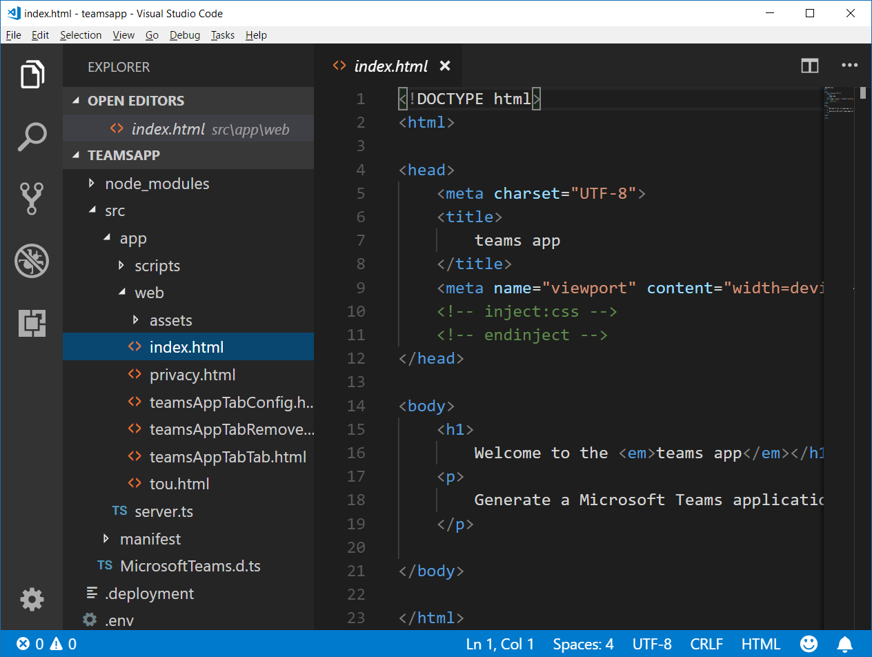Open the Selection menu
This screenshot has height=657, width=872.
(81, 35)
